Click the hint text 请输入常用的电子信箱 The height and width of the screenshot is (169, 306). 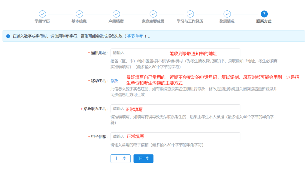click(157, 145)
